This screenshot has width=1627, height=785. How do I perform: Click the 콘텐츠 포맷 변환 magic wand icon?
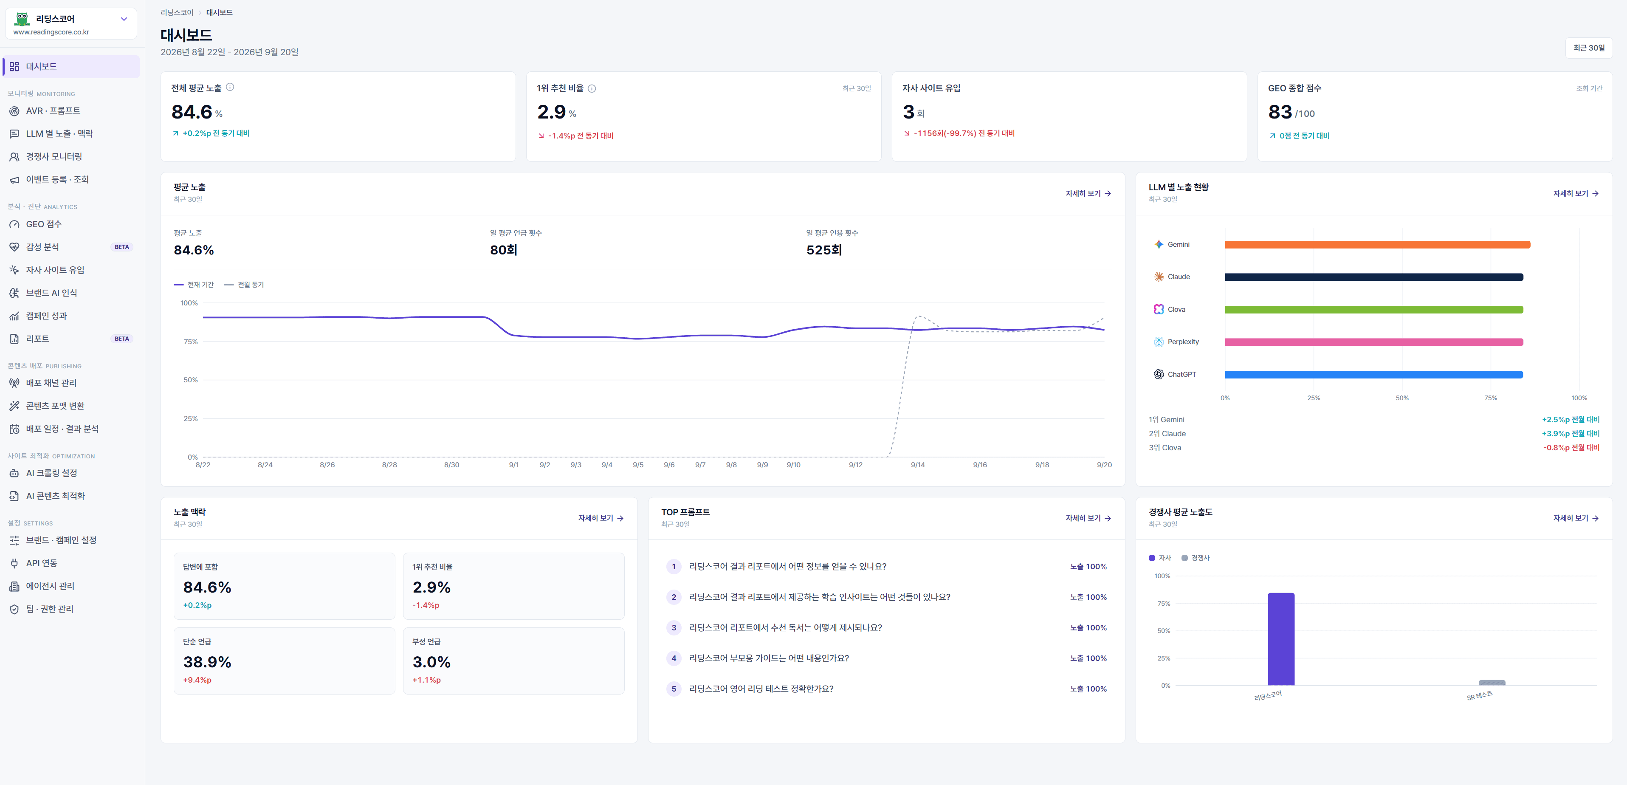tap(14, 406)
